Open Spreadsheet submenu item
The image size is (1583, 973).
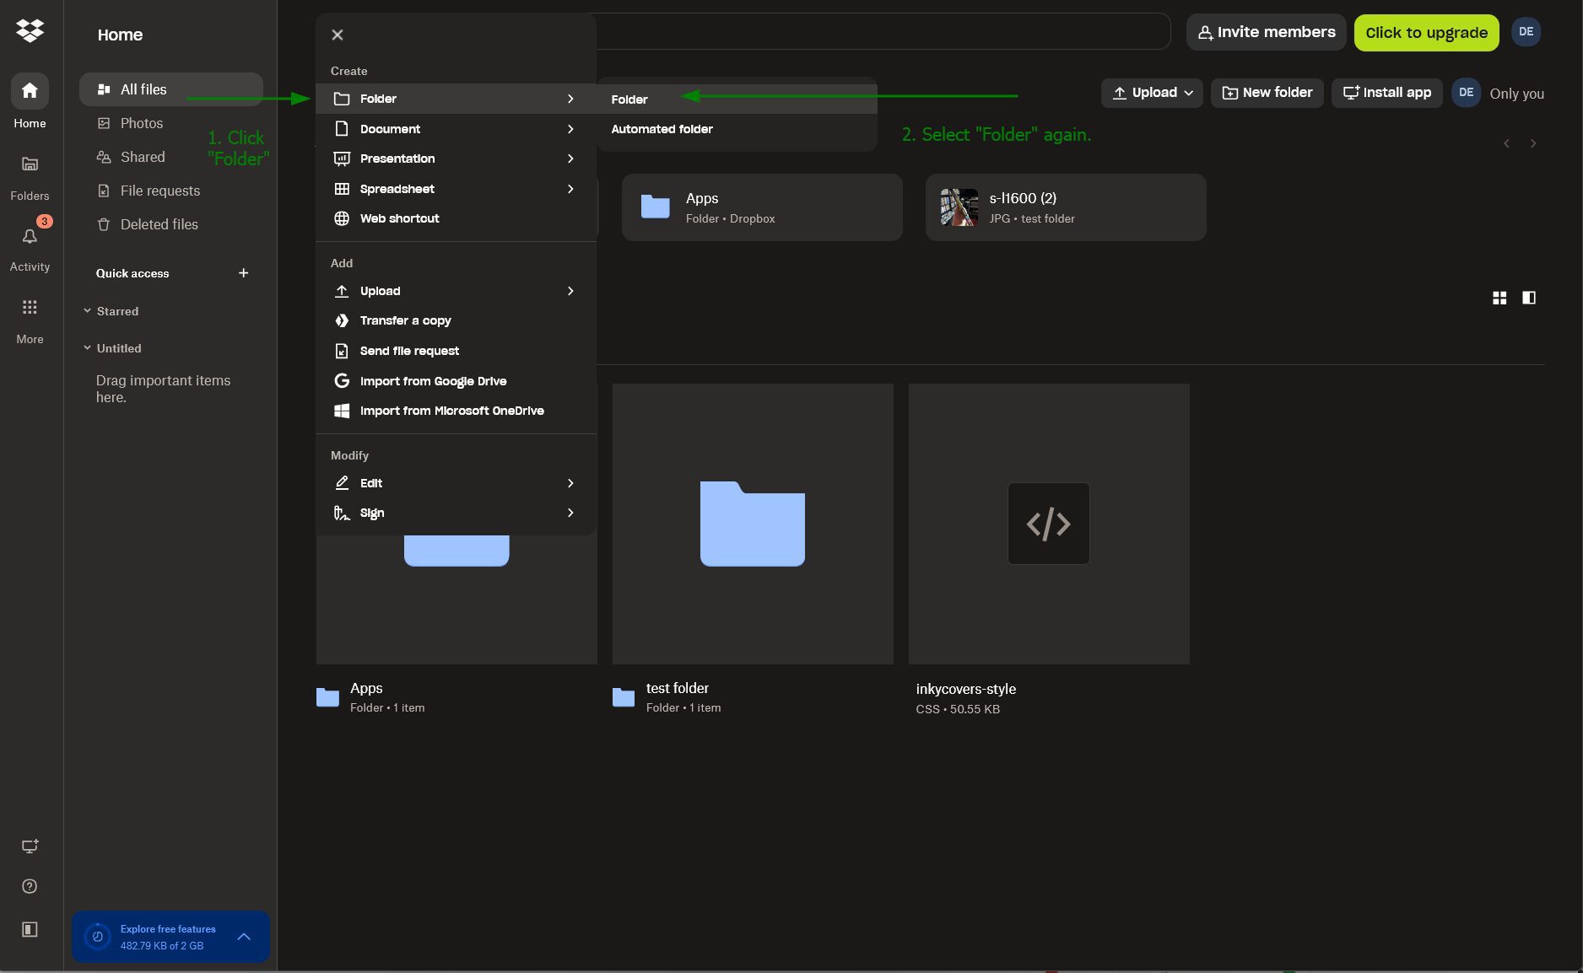[x=456, y=189]
